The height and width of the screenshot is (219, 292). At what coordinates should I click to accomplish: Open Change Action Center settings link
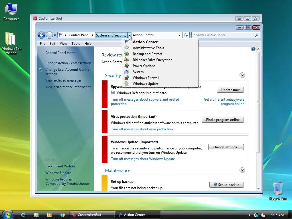pos(68,63)
